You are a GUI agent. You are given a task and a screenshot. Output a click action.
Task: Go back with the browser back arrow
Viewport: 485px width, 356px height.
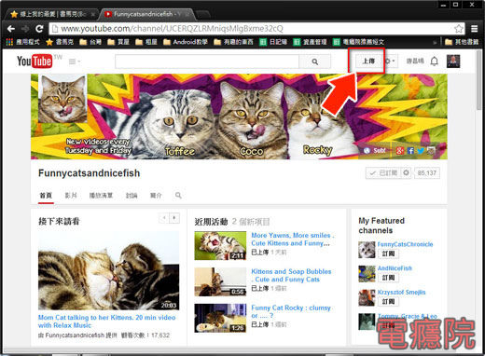pyautogui.click(x=11, y=29)
